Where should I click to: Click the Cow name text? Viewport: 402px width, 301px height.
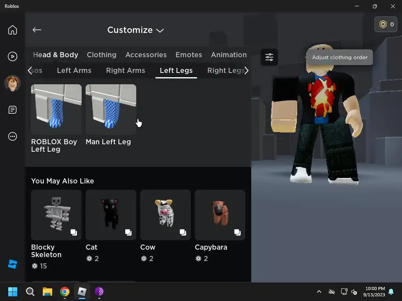coord(148,247)
